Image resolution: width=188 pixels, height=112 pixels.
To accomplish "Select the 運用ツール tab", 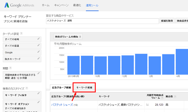I will 92,6.
